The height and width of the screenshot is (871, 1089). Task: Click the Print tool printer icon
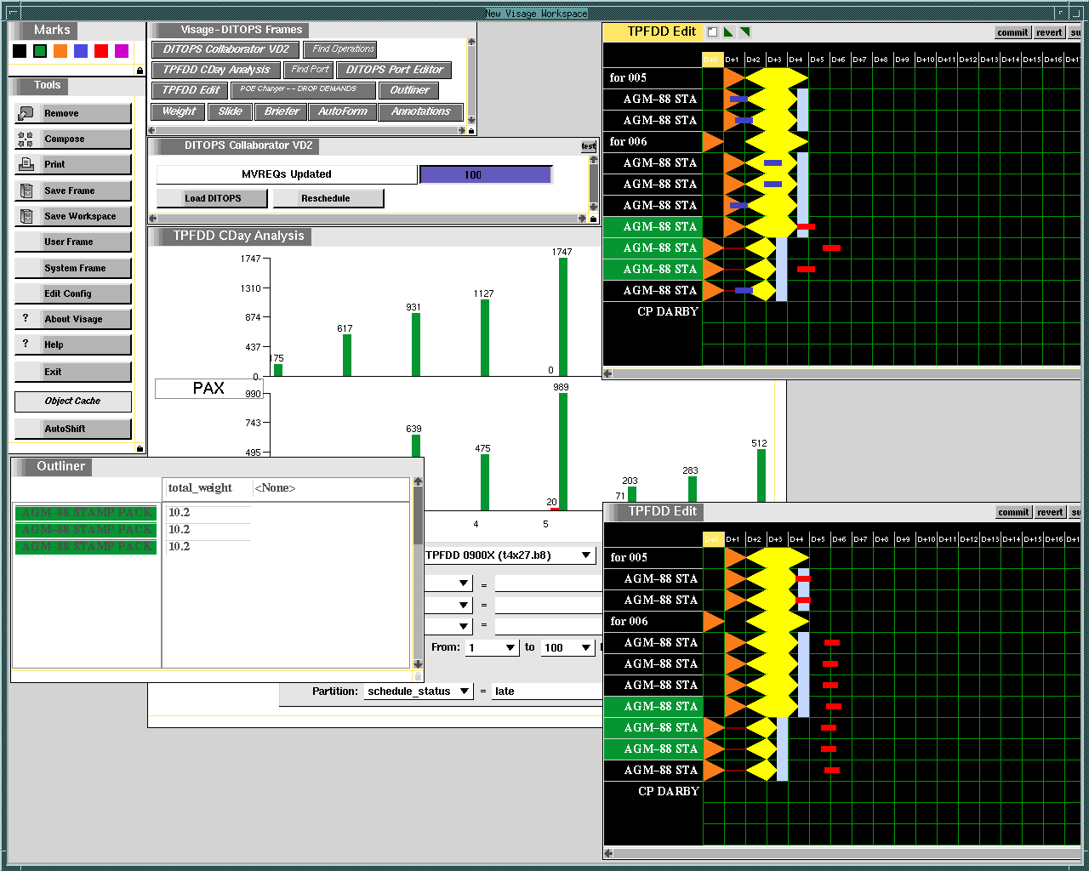[x=26, y=164]
